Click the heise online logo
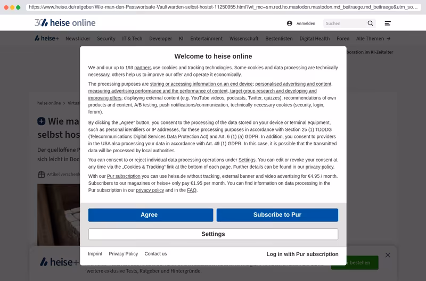426x281 pixels. 65,23
